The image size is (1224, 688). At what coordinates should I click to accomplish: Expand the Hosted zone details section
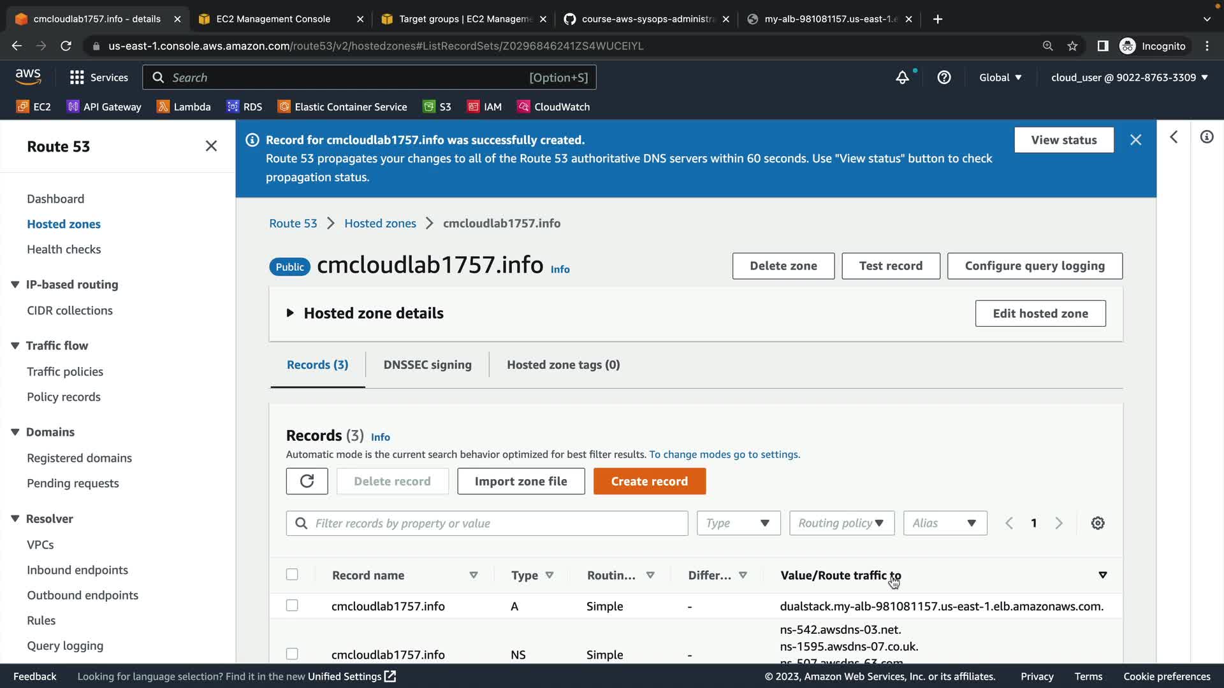[290, 313]
